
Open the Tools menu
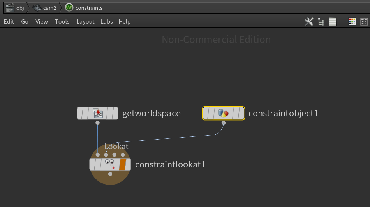62,22
